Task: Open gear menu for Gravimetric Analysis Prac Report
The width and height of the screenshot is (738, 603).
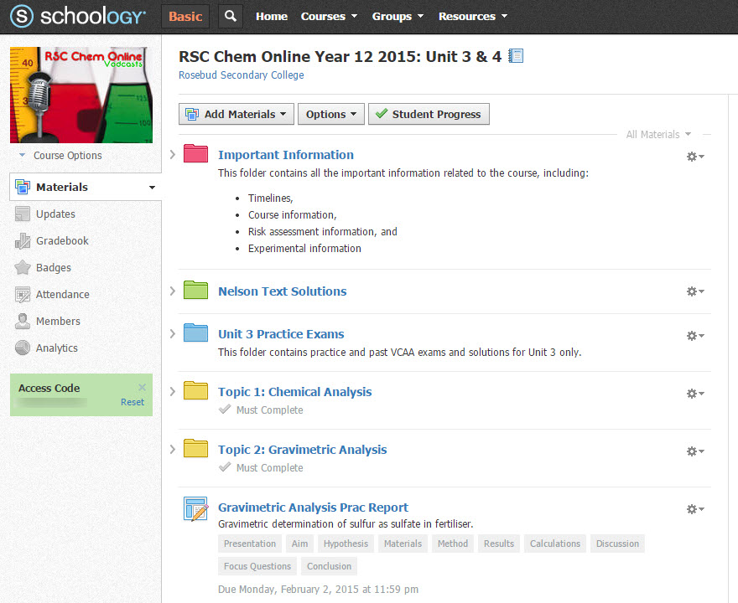Action: coord(695,509)
